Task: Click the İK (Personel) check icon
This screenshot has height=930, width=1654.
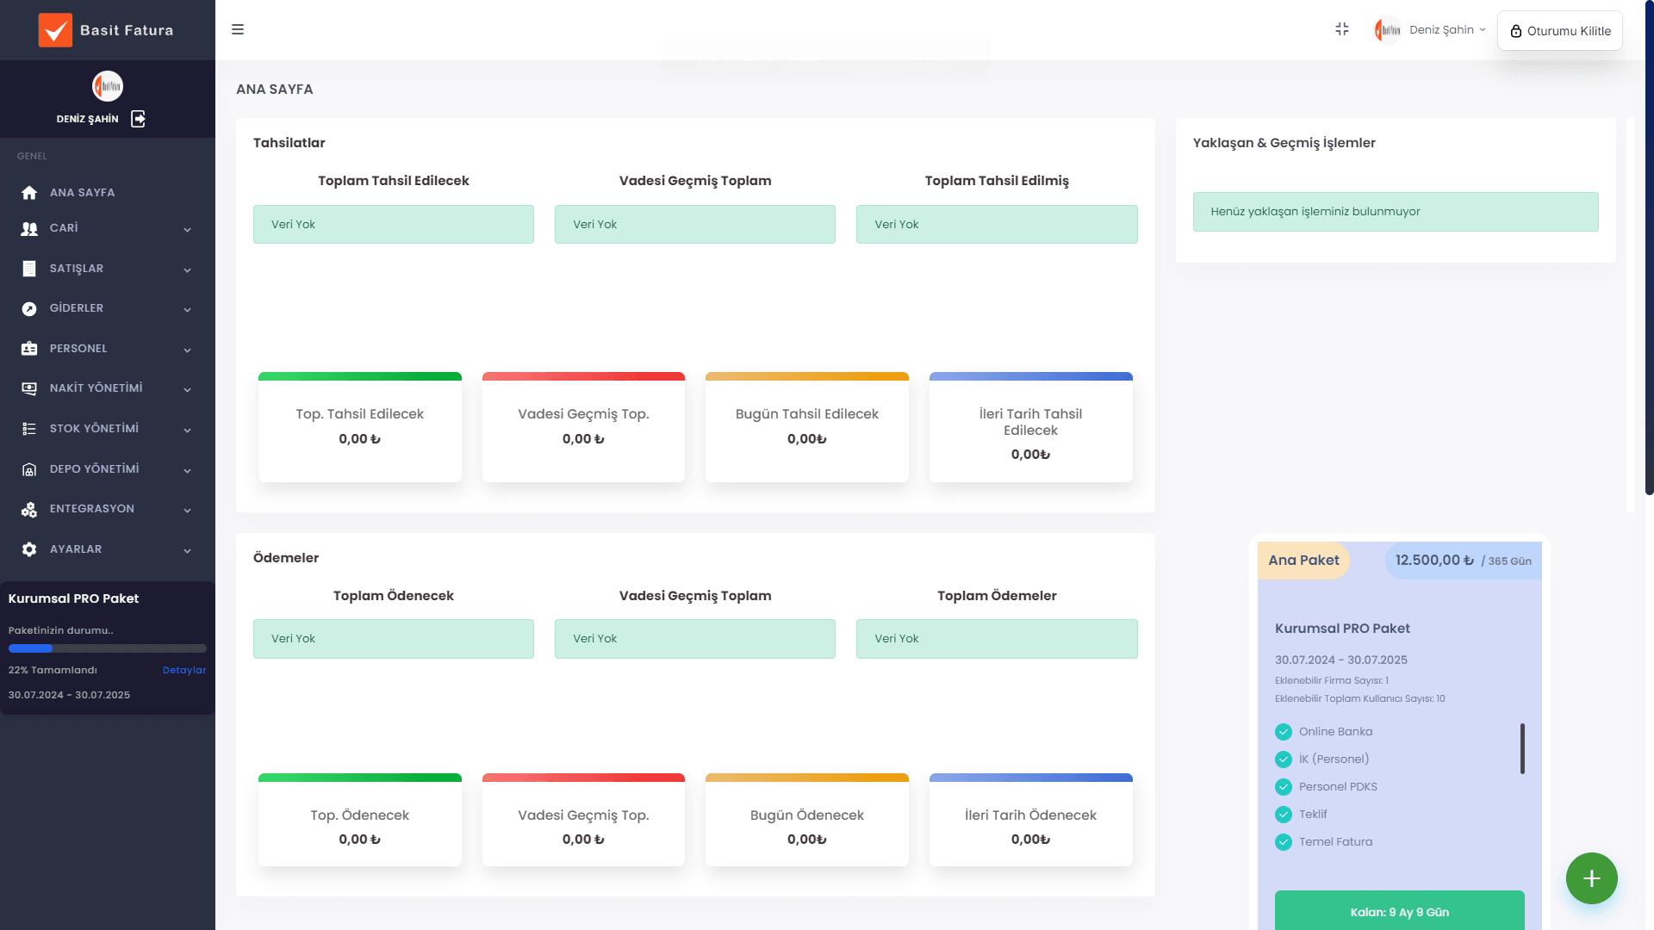Action: point(1284,759)
